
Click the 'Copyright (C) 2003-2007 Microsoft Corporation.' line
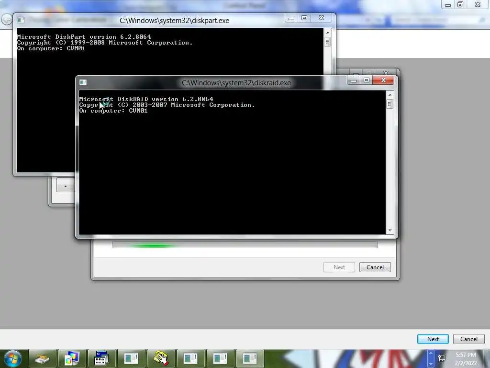(x=167, y=105)
